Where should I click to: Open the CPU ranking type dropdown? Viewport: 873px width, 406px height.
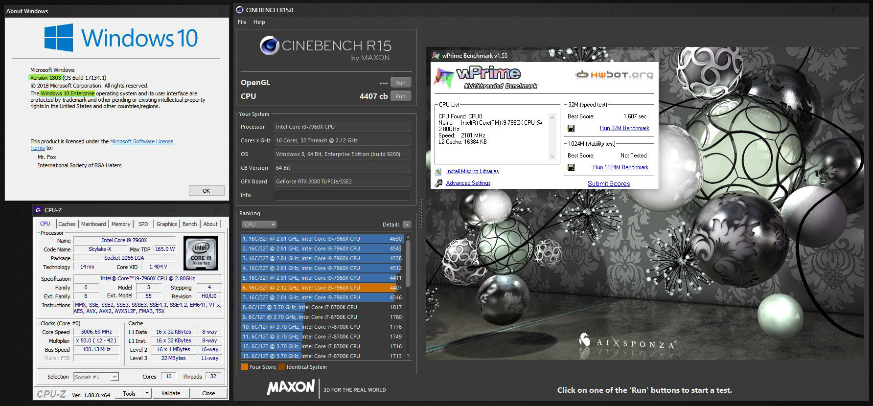[259, 225]
